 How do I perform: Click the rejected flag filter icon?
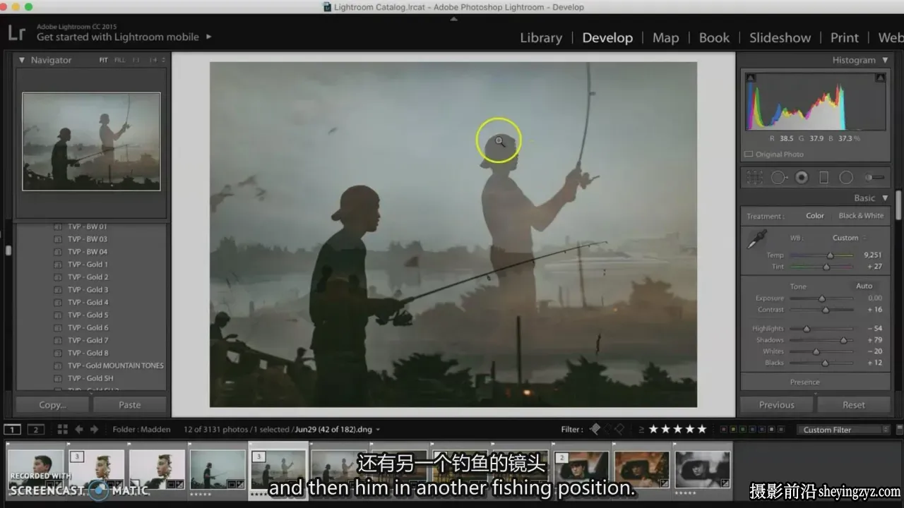tap(619, 429)
